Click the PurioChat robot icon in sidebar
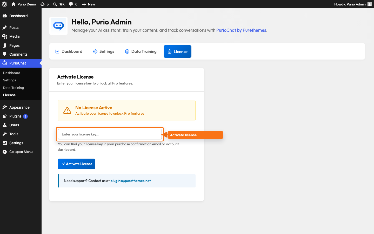Viewport: 374px width, 234px height. click(x=5, y=63)
